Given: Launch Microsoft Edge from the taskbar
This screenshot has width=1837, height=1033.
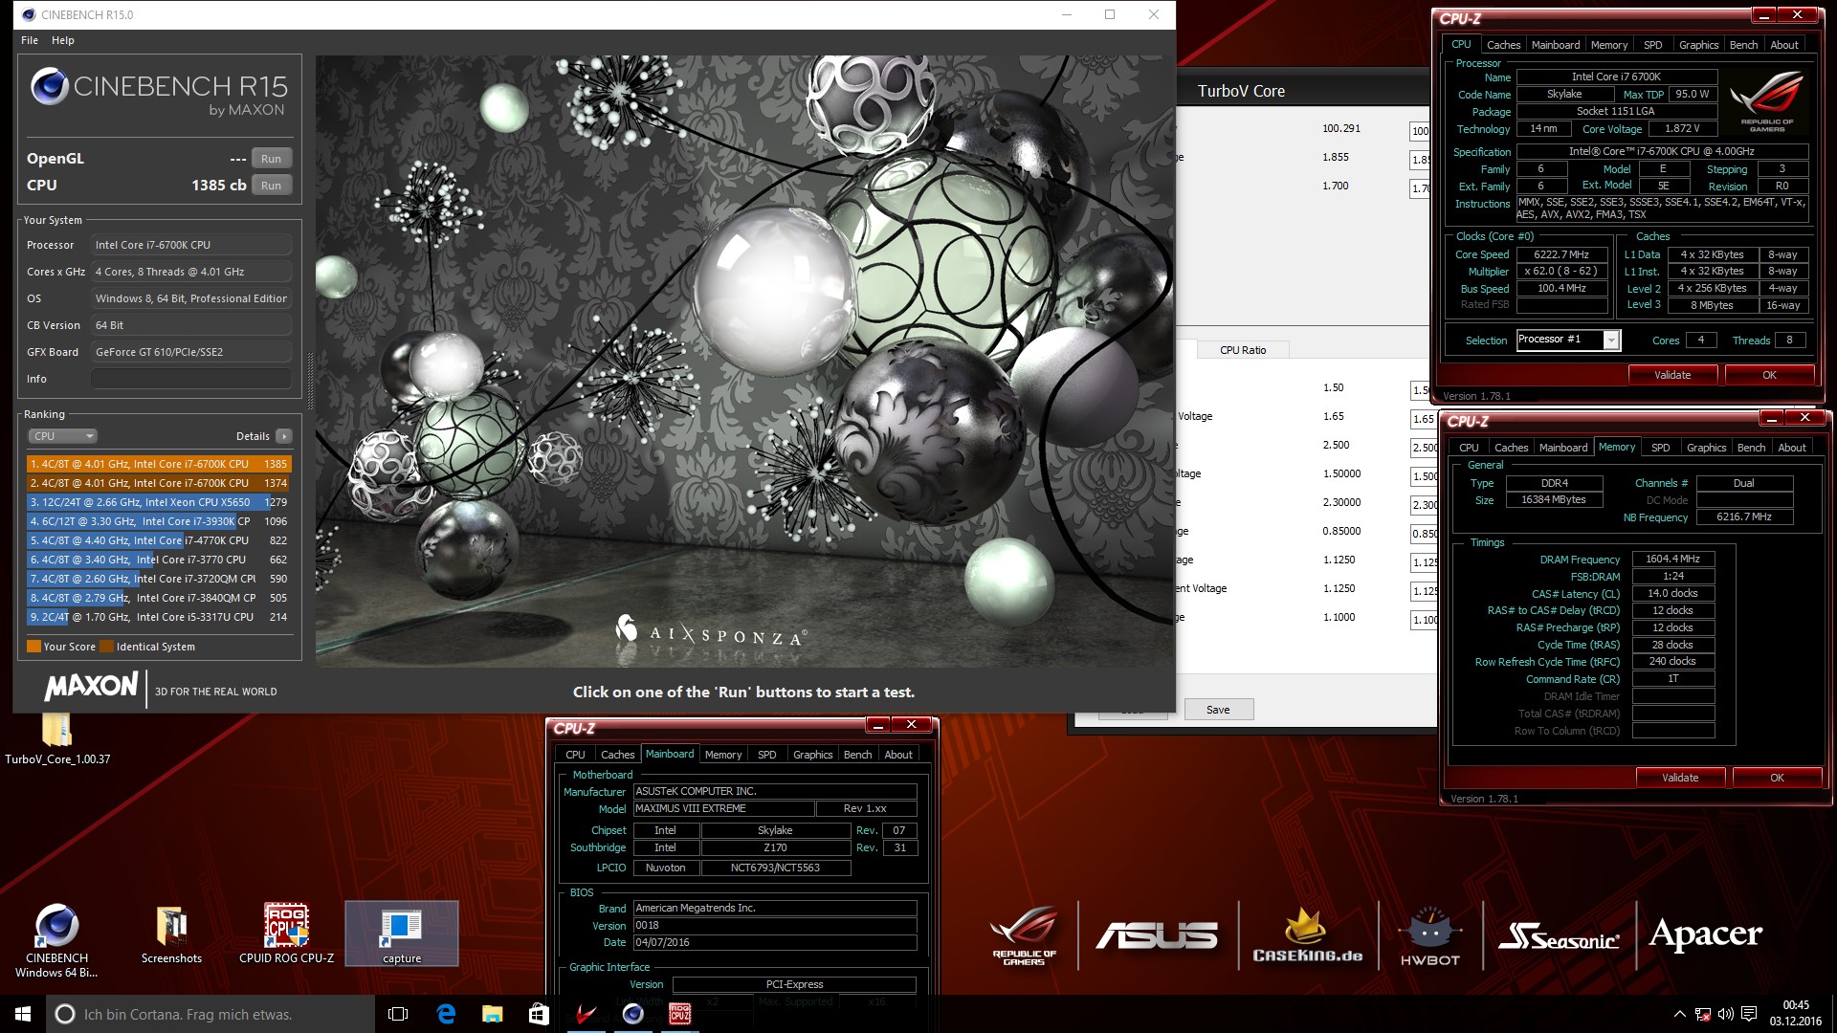Looking at the screenshot, I should click(x=446, y=1014).
